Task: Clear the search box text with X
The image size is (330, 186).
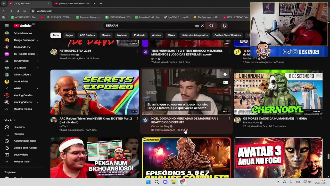Action: tap(202, 26)
